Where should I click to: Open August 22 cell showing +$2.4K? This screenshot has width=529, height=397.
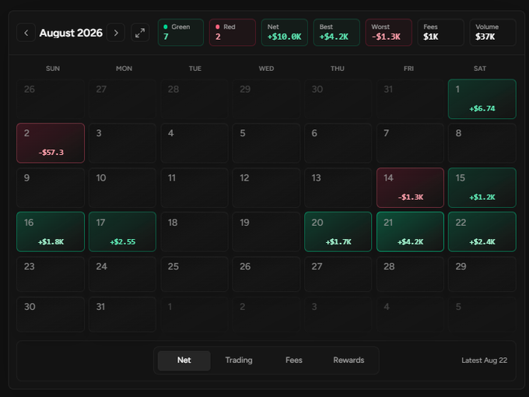coord(482,232)
